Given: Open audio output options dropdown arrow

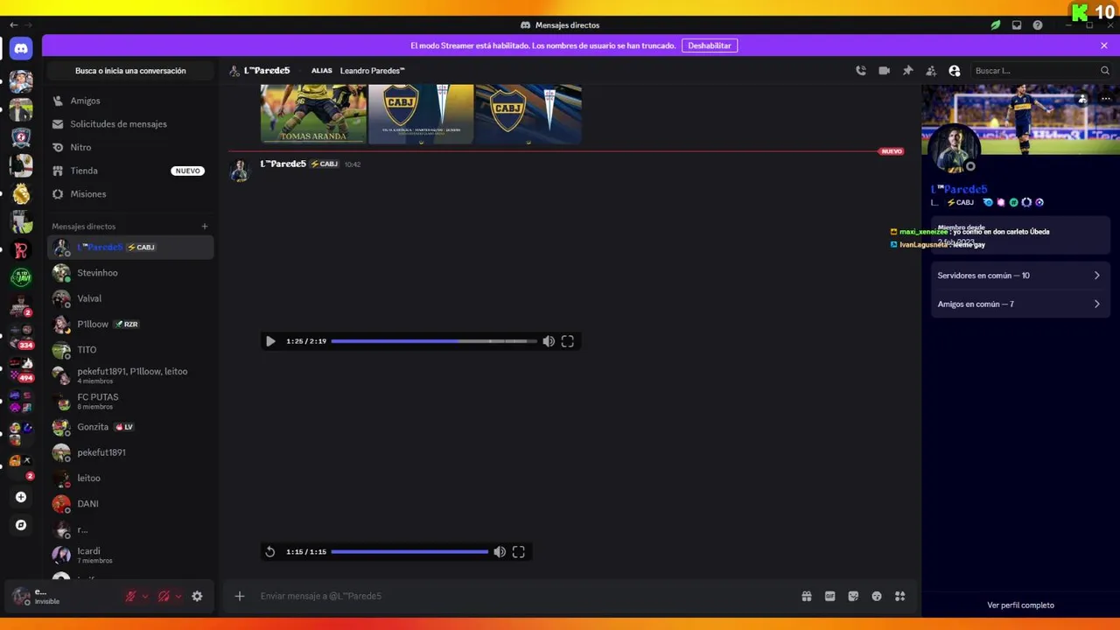Looking at the screenshot, I should [178, 596].
